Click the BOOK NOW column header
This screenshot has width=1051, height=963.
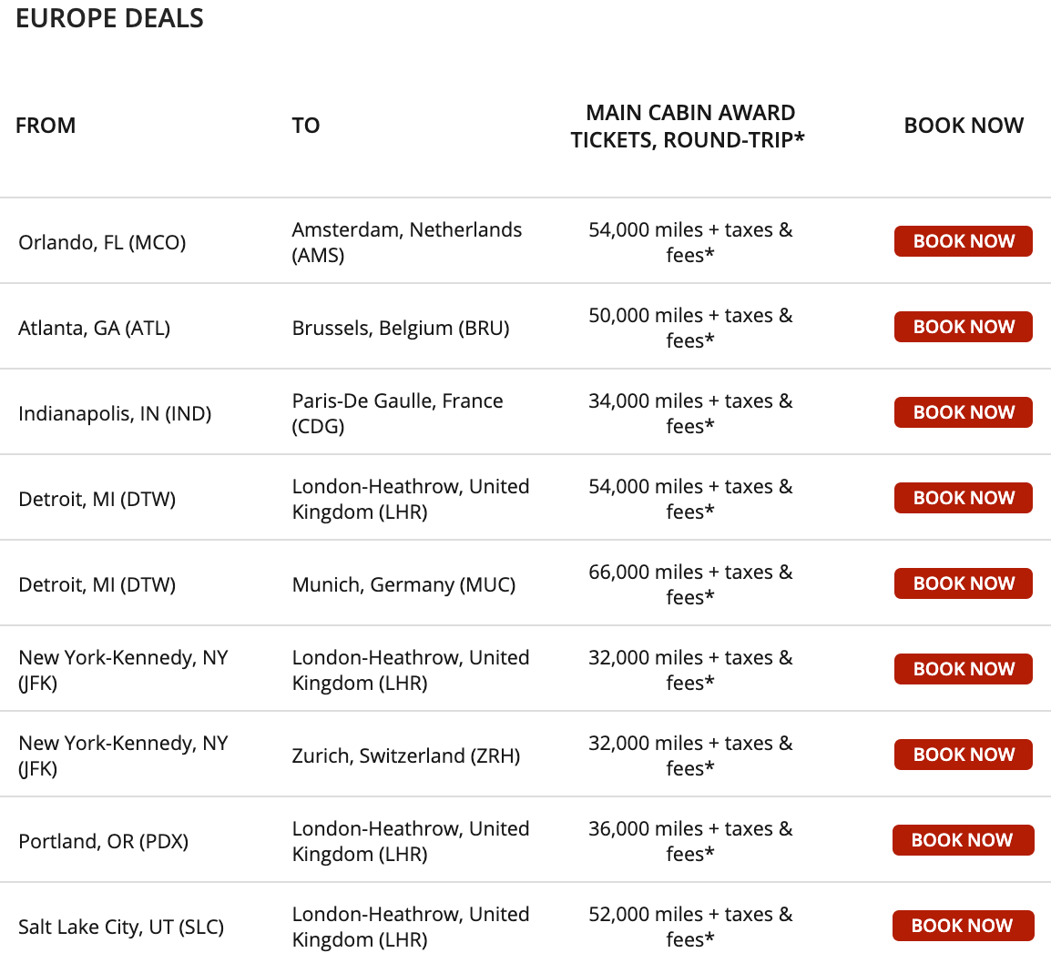tap(964, 126)
